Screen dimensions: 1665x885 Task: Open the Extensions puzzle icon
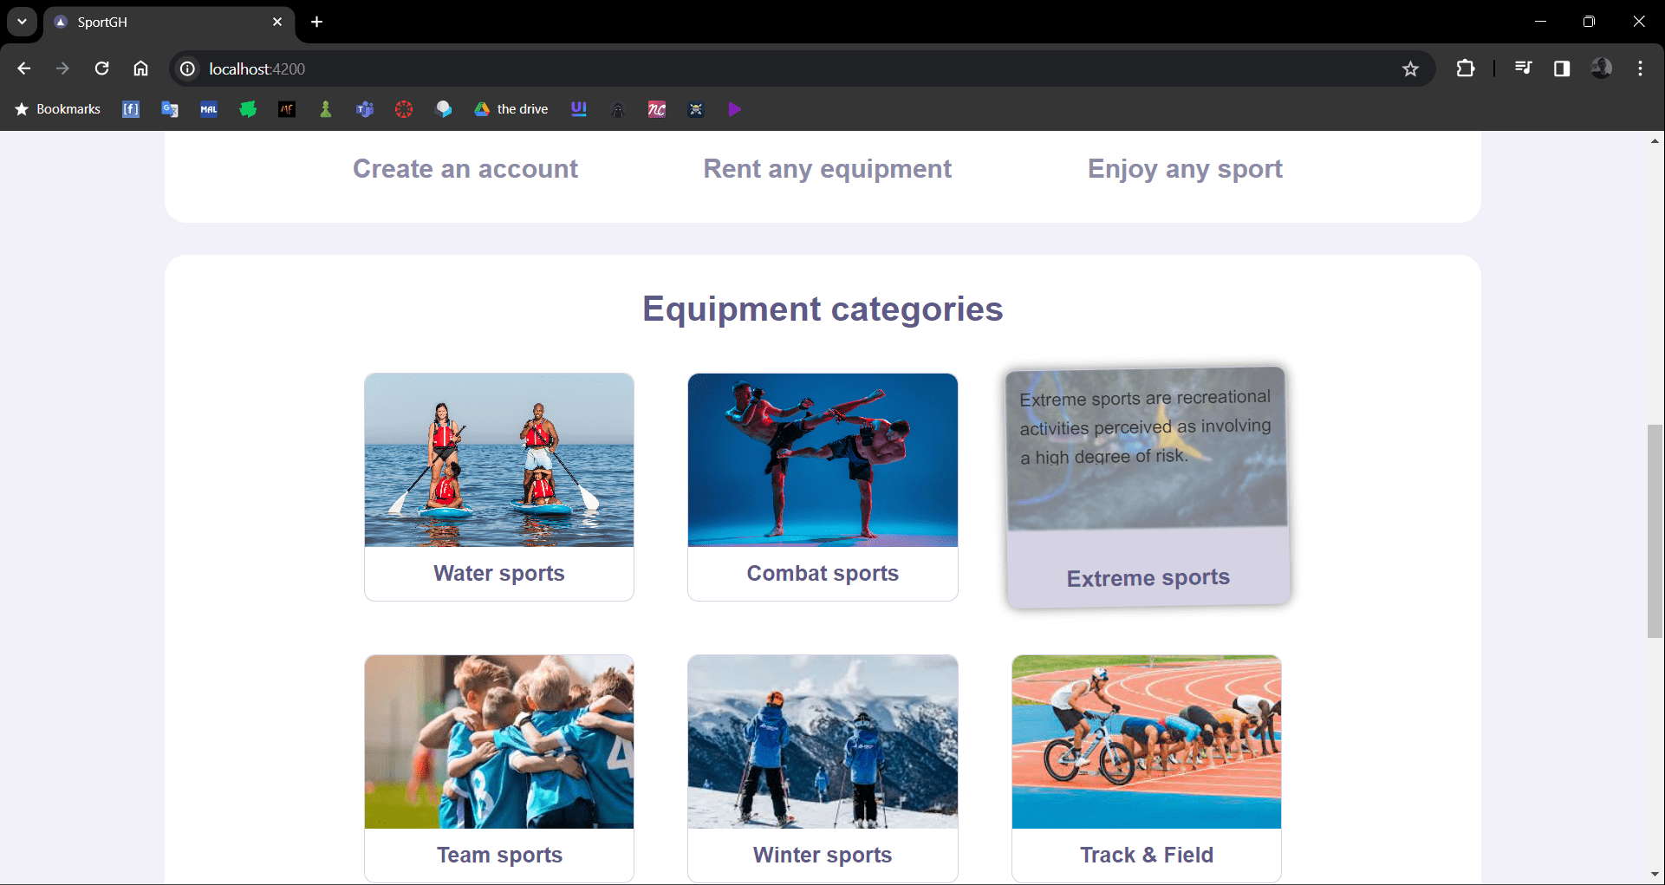pyautogui.click(x=1466, y=68)
